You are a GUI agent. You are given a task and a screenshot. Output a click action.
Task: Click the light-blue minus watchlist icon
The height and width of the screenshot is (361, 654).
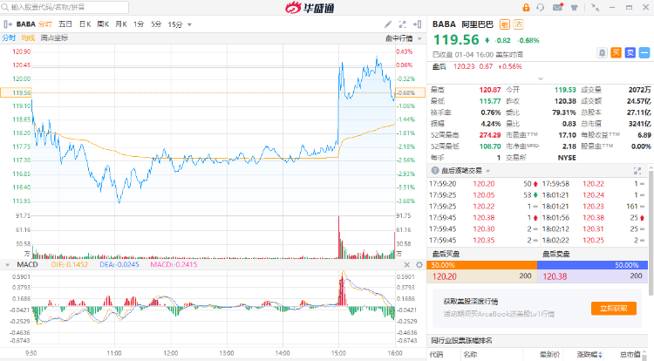644,52
